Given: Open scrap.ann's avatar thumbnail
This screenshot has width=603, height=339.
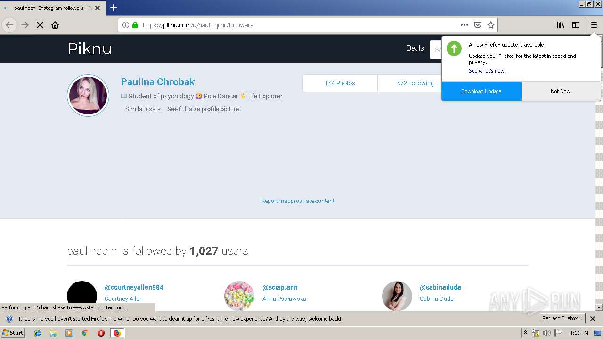Looking at the screenshot, I should click(x=239, y=296).
